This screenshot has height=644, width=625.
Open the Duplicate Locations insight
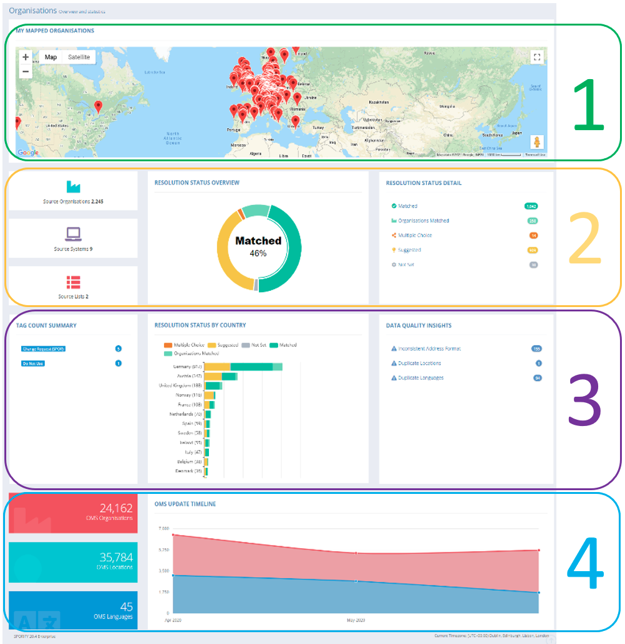[x=419, y=363]
